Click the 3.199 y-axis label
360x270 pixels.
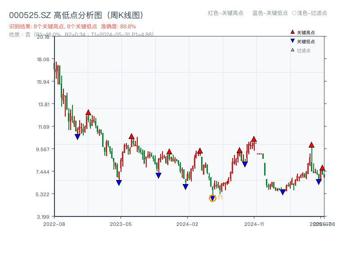(43, 217)
